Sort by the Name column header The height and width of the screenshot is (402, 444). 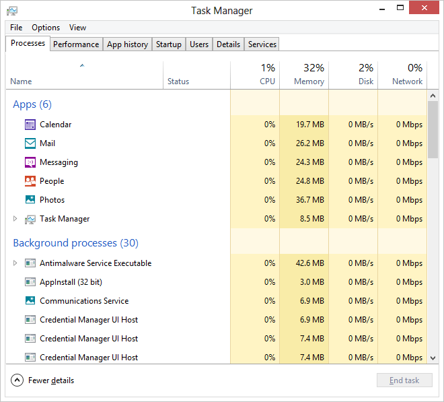[x=84, y=75]
